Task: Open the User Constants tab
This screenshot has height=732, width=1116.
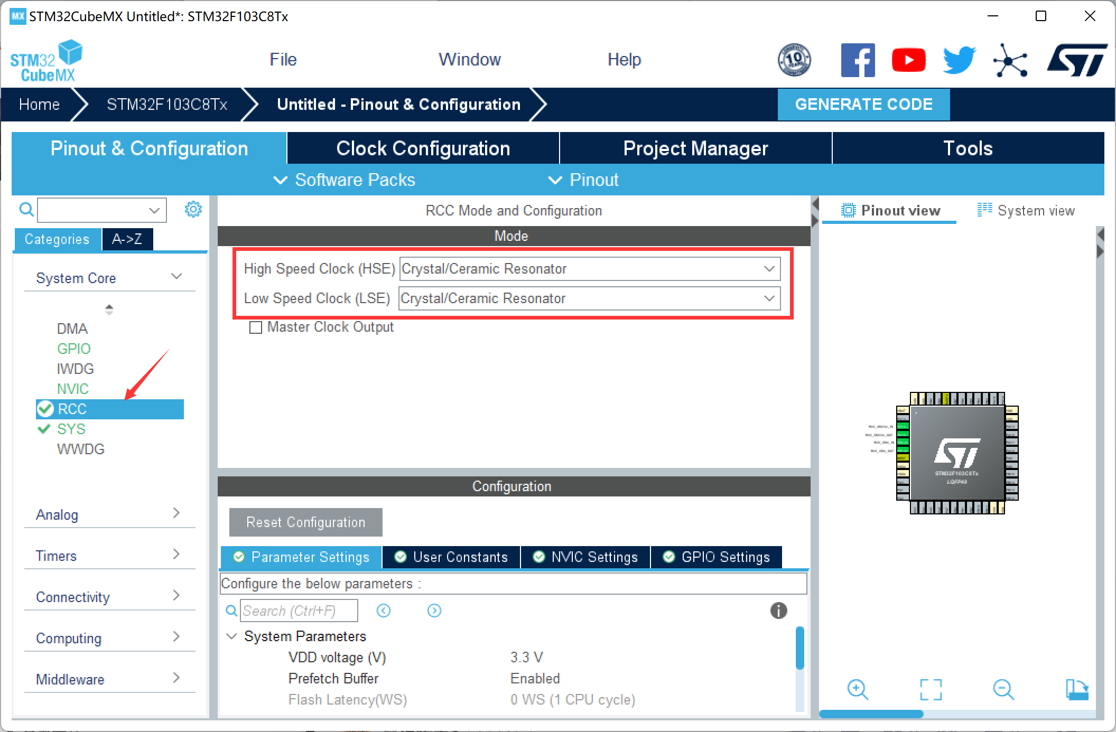Action: tap(451, 557)
